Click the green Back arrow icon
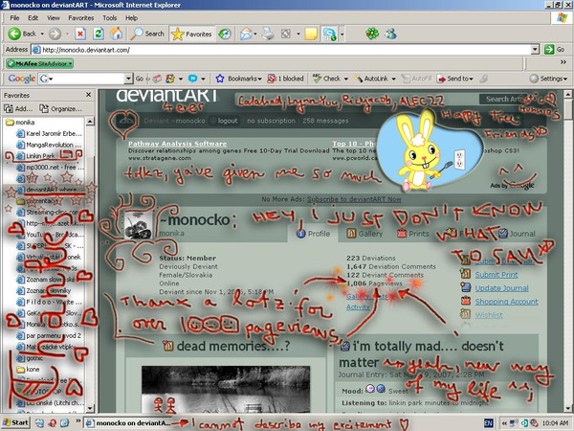 (x=14, y=34)
